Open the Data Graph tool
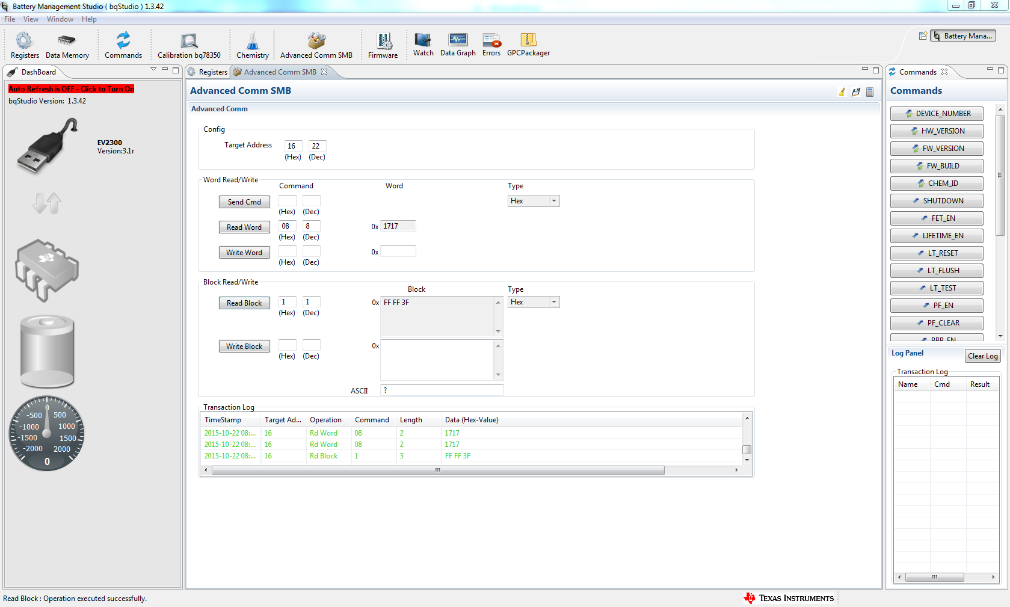1010x607 pixels. click(x=458, y=45)
